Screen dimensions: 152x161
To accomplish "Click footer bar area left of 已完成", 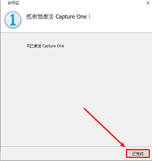I will pos(63,154).
